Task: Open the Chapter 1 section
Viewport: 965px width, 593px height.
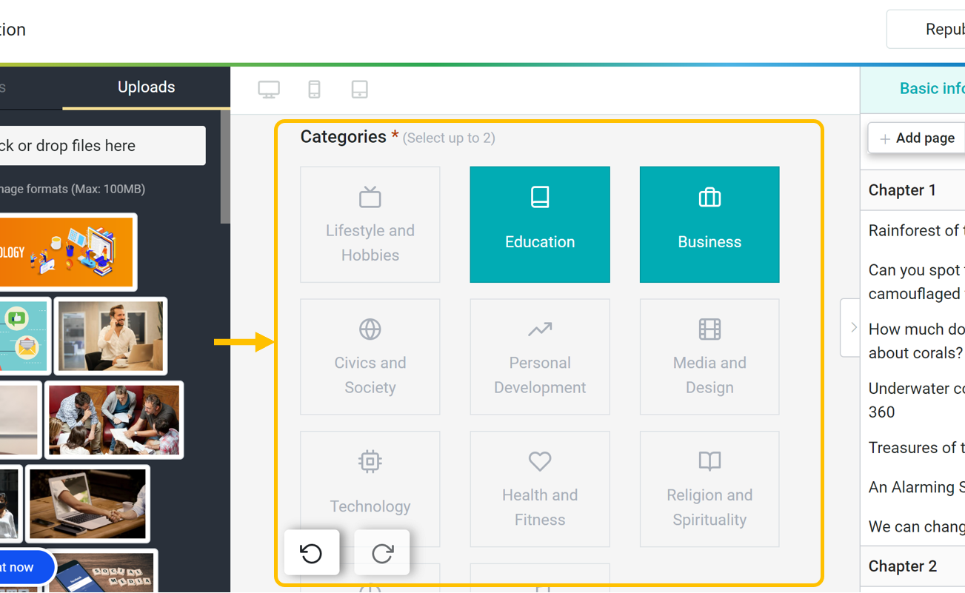Action: [912, 190]
